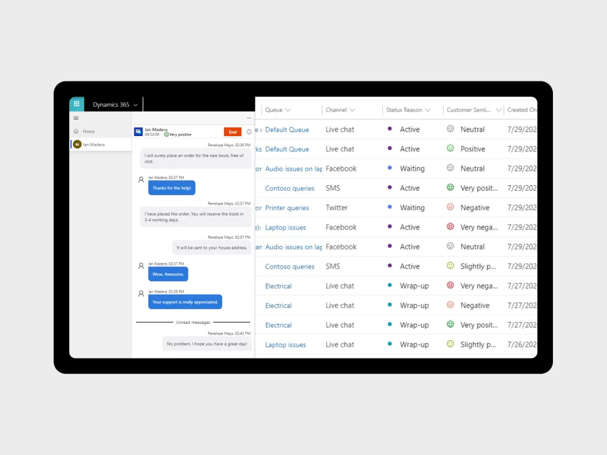This screenshot has height=455, width=607.
Task: Open Default Queue link in Neutral row
Action: point(287,130)
